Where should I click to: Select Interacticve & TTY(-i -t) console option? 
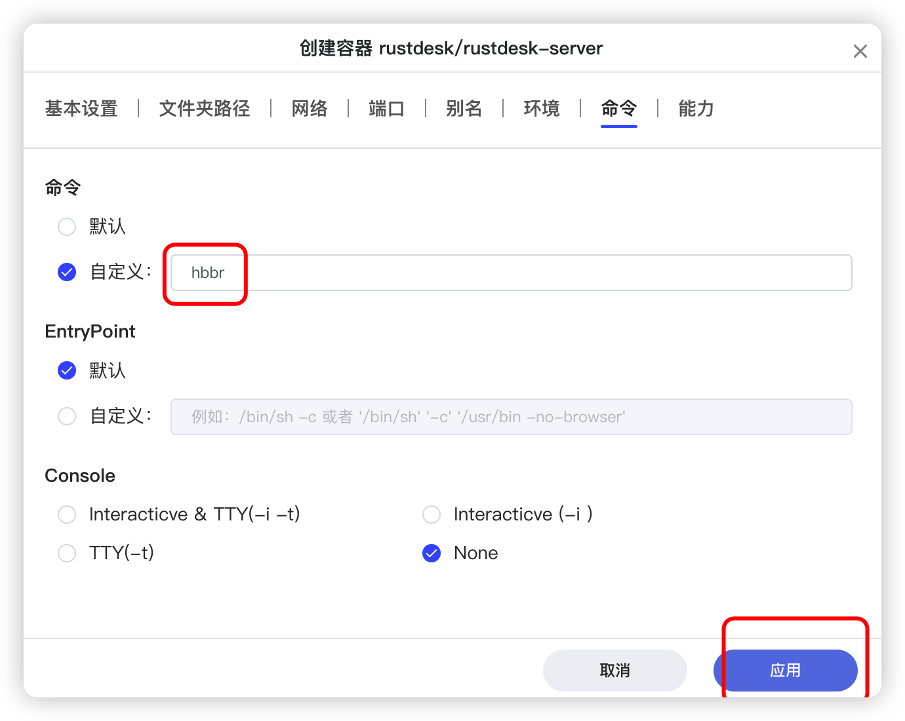(67, 515)
